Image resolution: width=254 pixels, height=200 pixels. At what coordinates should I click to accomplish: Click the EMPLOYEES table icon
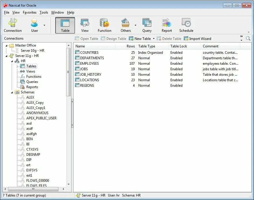pyautogui.click(x=77, y=63)
